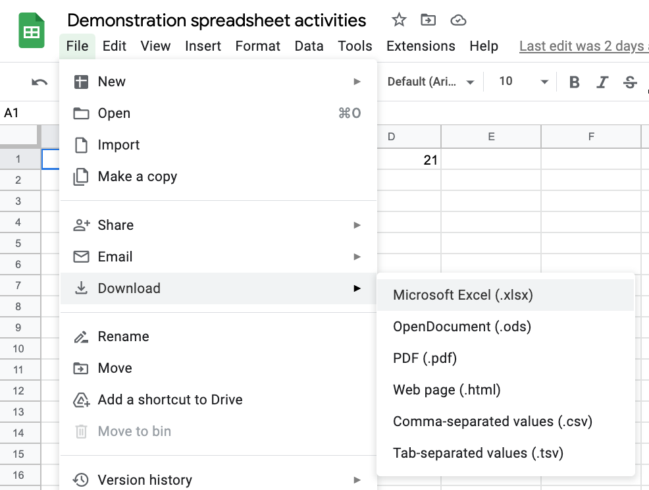Image resolution: width=649 pixels, height=490 pixels.
Task: Toggle bold formatting
Action: coord(574,82)
